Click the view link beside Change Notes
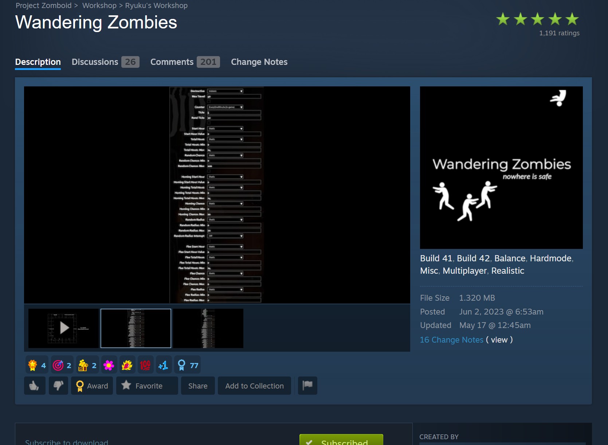The height and width of the screenshot is (445, 608). (x=499, y=340)
